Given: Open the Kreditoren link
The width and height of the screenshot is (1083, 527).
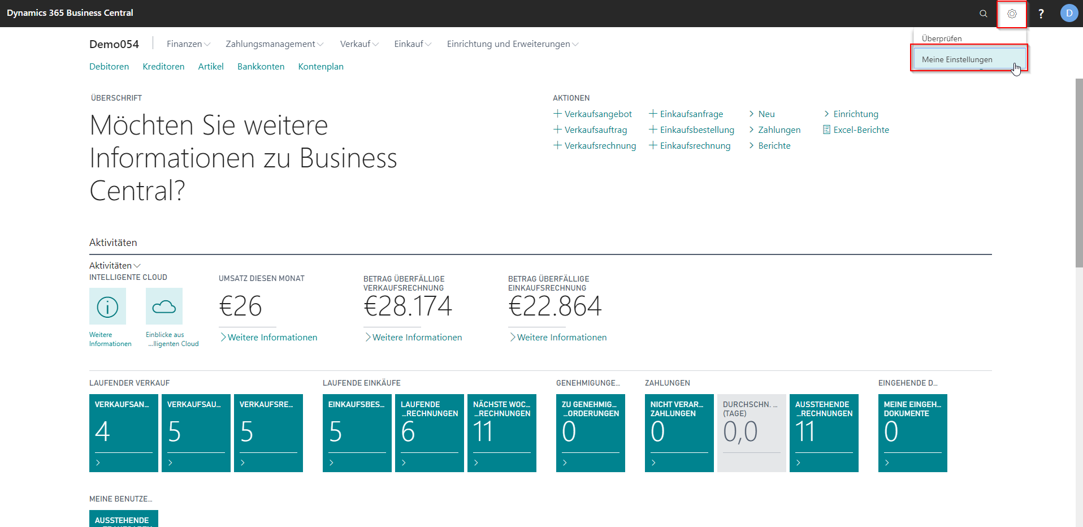Looking at the screenshot, I should [x=163, y=66].
